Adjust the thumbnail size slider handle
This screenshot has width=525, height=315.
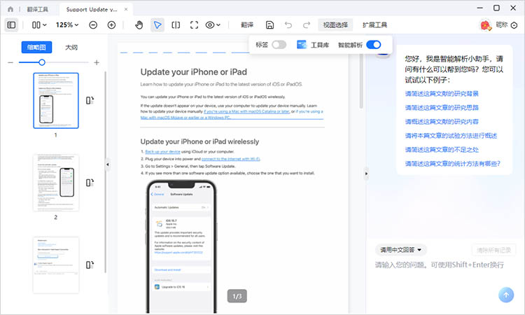(x=42, y=62)
